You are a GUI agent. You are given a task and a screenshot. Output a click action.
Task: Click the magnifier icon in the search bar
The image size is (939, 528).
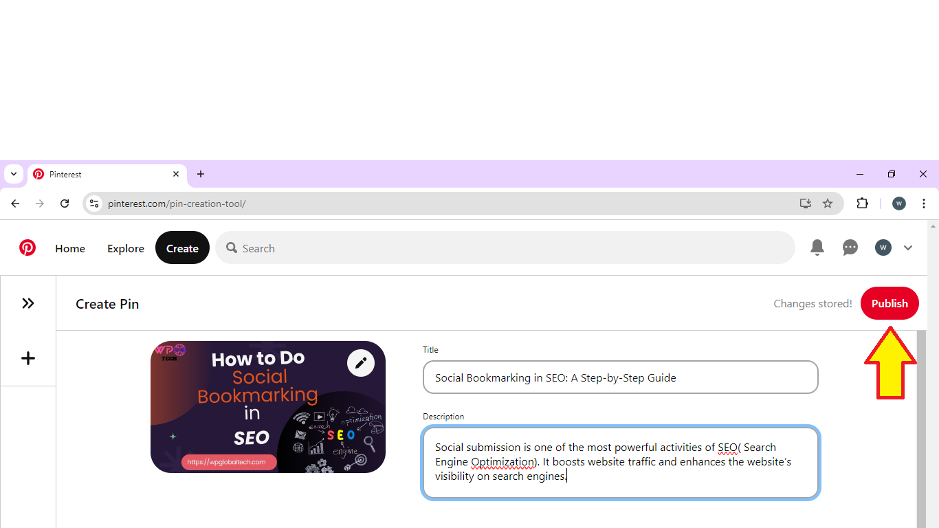pos(232,247)
